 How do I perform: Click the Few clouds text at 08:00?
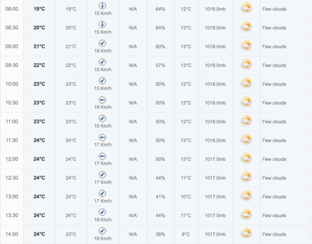(274, 9)
